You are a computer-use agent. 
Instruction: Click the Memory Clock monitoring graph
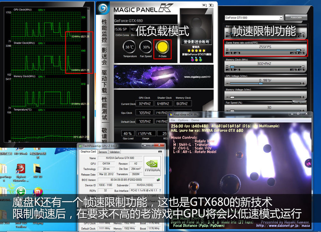[x=46, y=93]
